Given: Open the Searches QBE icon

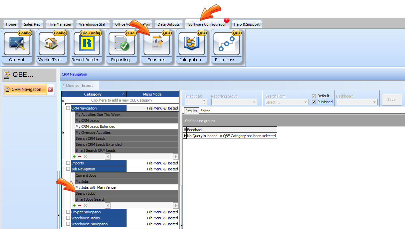Looking at the screenshot, I should tap(156, 44).
